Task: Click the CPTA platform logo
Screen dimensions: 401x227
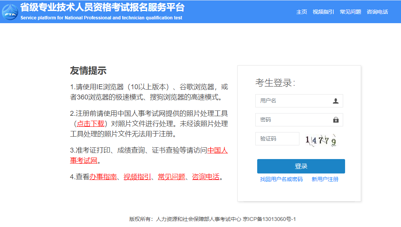Action: pos(10,11)
